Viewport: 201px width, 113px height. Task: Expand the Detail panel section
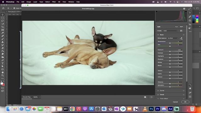pos(158,95)
